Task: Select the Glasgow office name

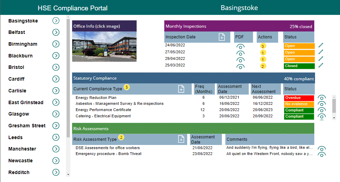Action: (19, 114)
